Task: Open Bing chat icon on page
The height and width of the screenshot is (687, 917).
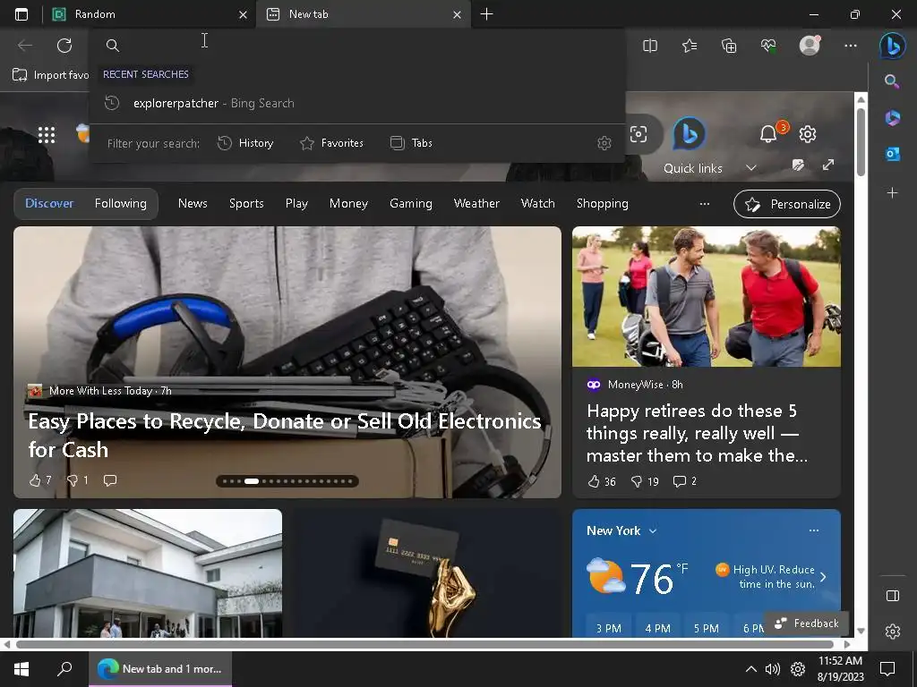Action: coord(689,134)
